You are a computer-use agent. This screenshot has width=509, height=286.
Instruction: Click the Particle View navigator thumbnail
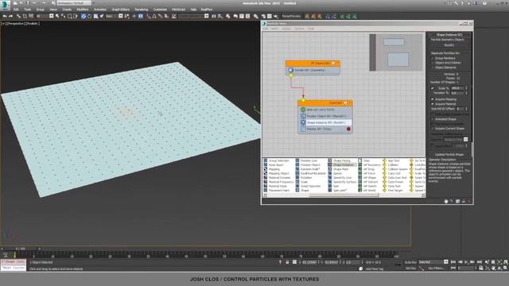[x=396, y=52]
